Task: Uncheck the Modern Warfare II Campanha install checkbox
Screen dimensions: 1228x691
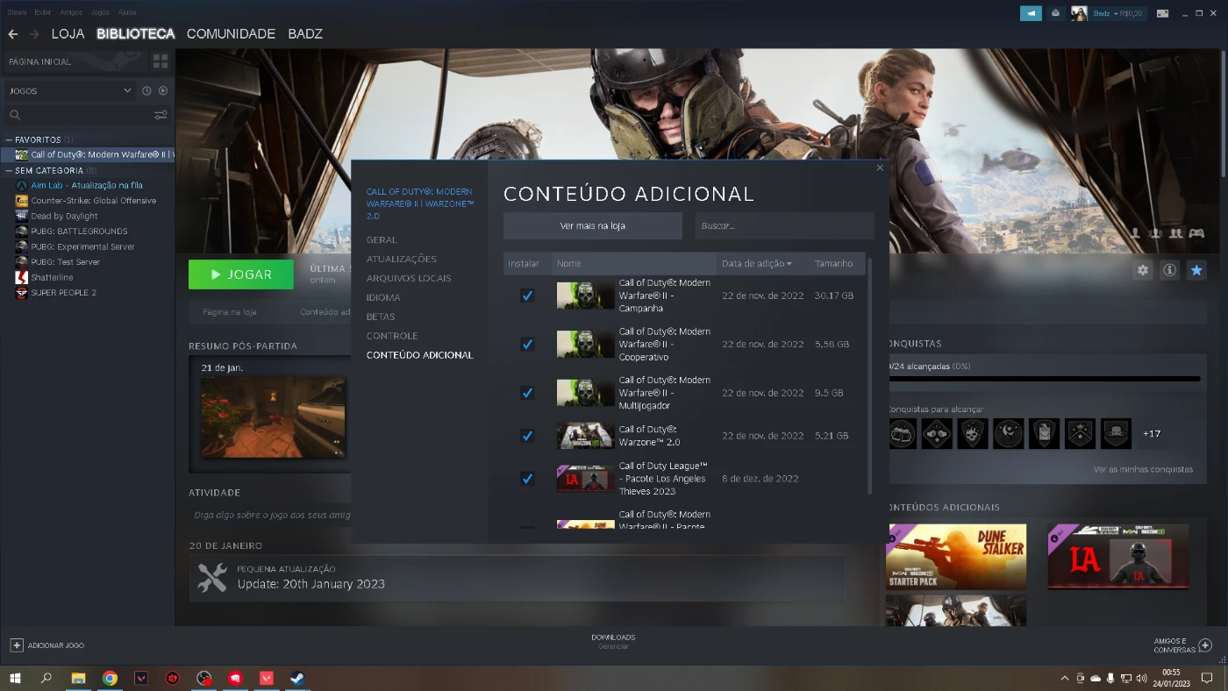Action: click(526, 296)
